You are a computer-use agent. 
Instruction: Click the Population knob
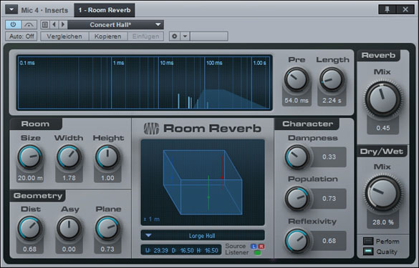[297, 199]
